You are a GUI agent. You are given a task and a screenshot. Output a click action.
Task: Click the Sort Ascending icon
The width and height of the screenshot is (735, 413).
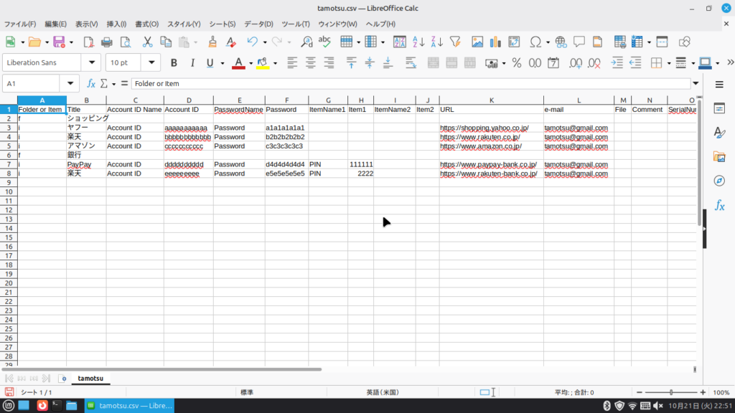(x=419, y=42)
